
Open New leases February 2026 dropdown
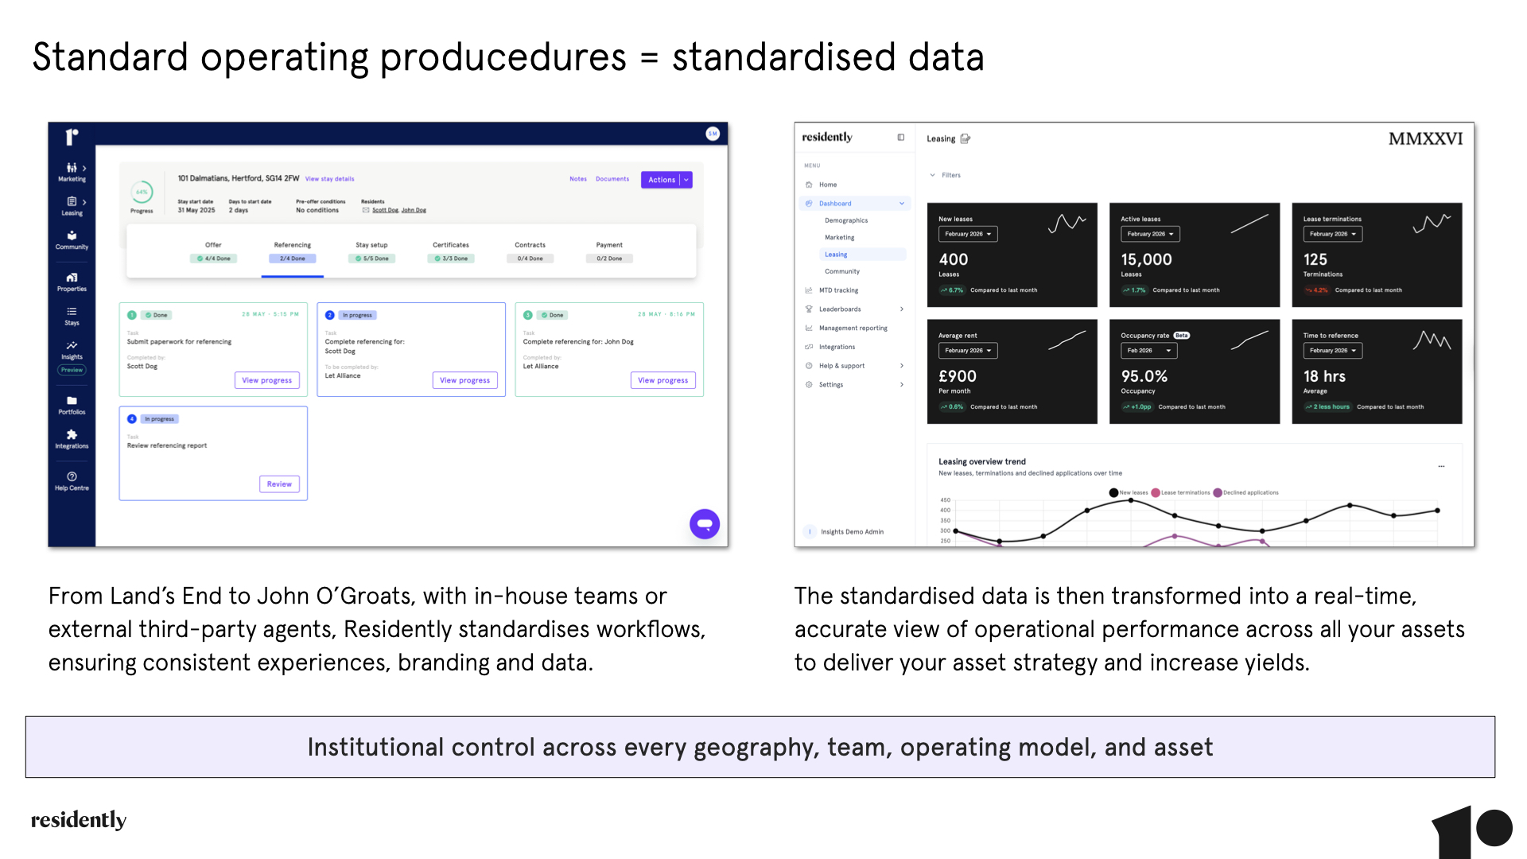pos(968,235)
